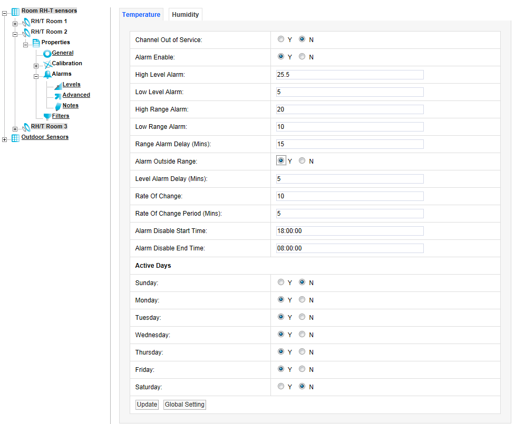
Task: Select N for Alarm Enable
Action: pyautogui.click(x=302, y=57)
